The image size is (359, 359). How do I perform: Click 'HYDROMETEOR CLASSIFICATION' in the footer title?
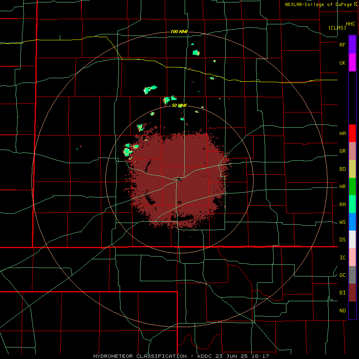140,356
